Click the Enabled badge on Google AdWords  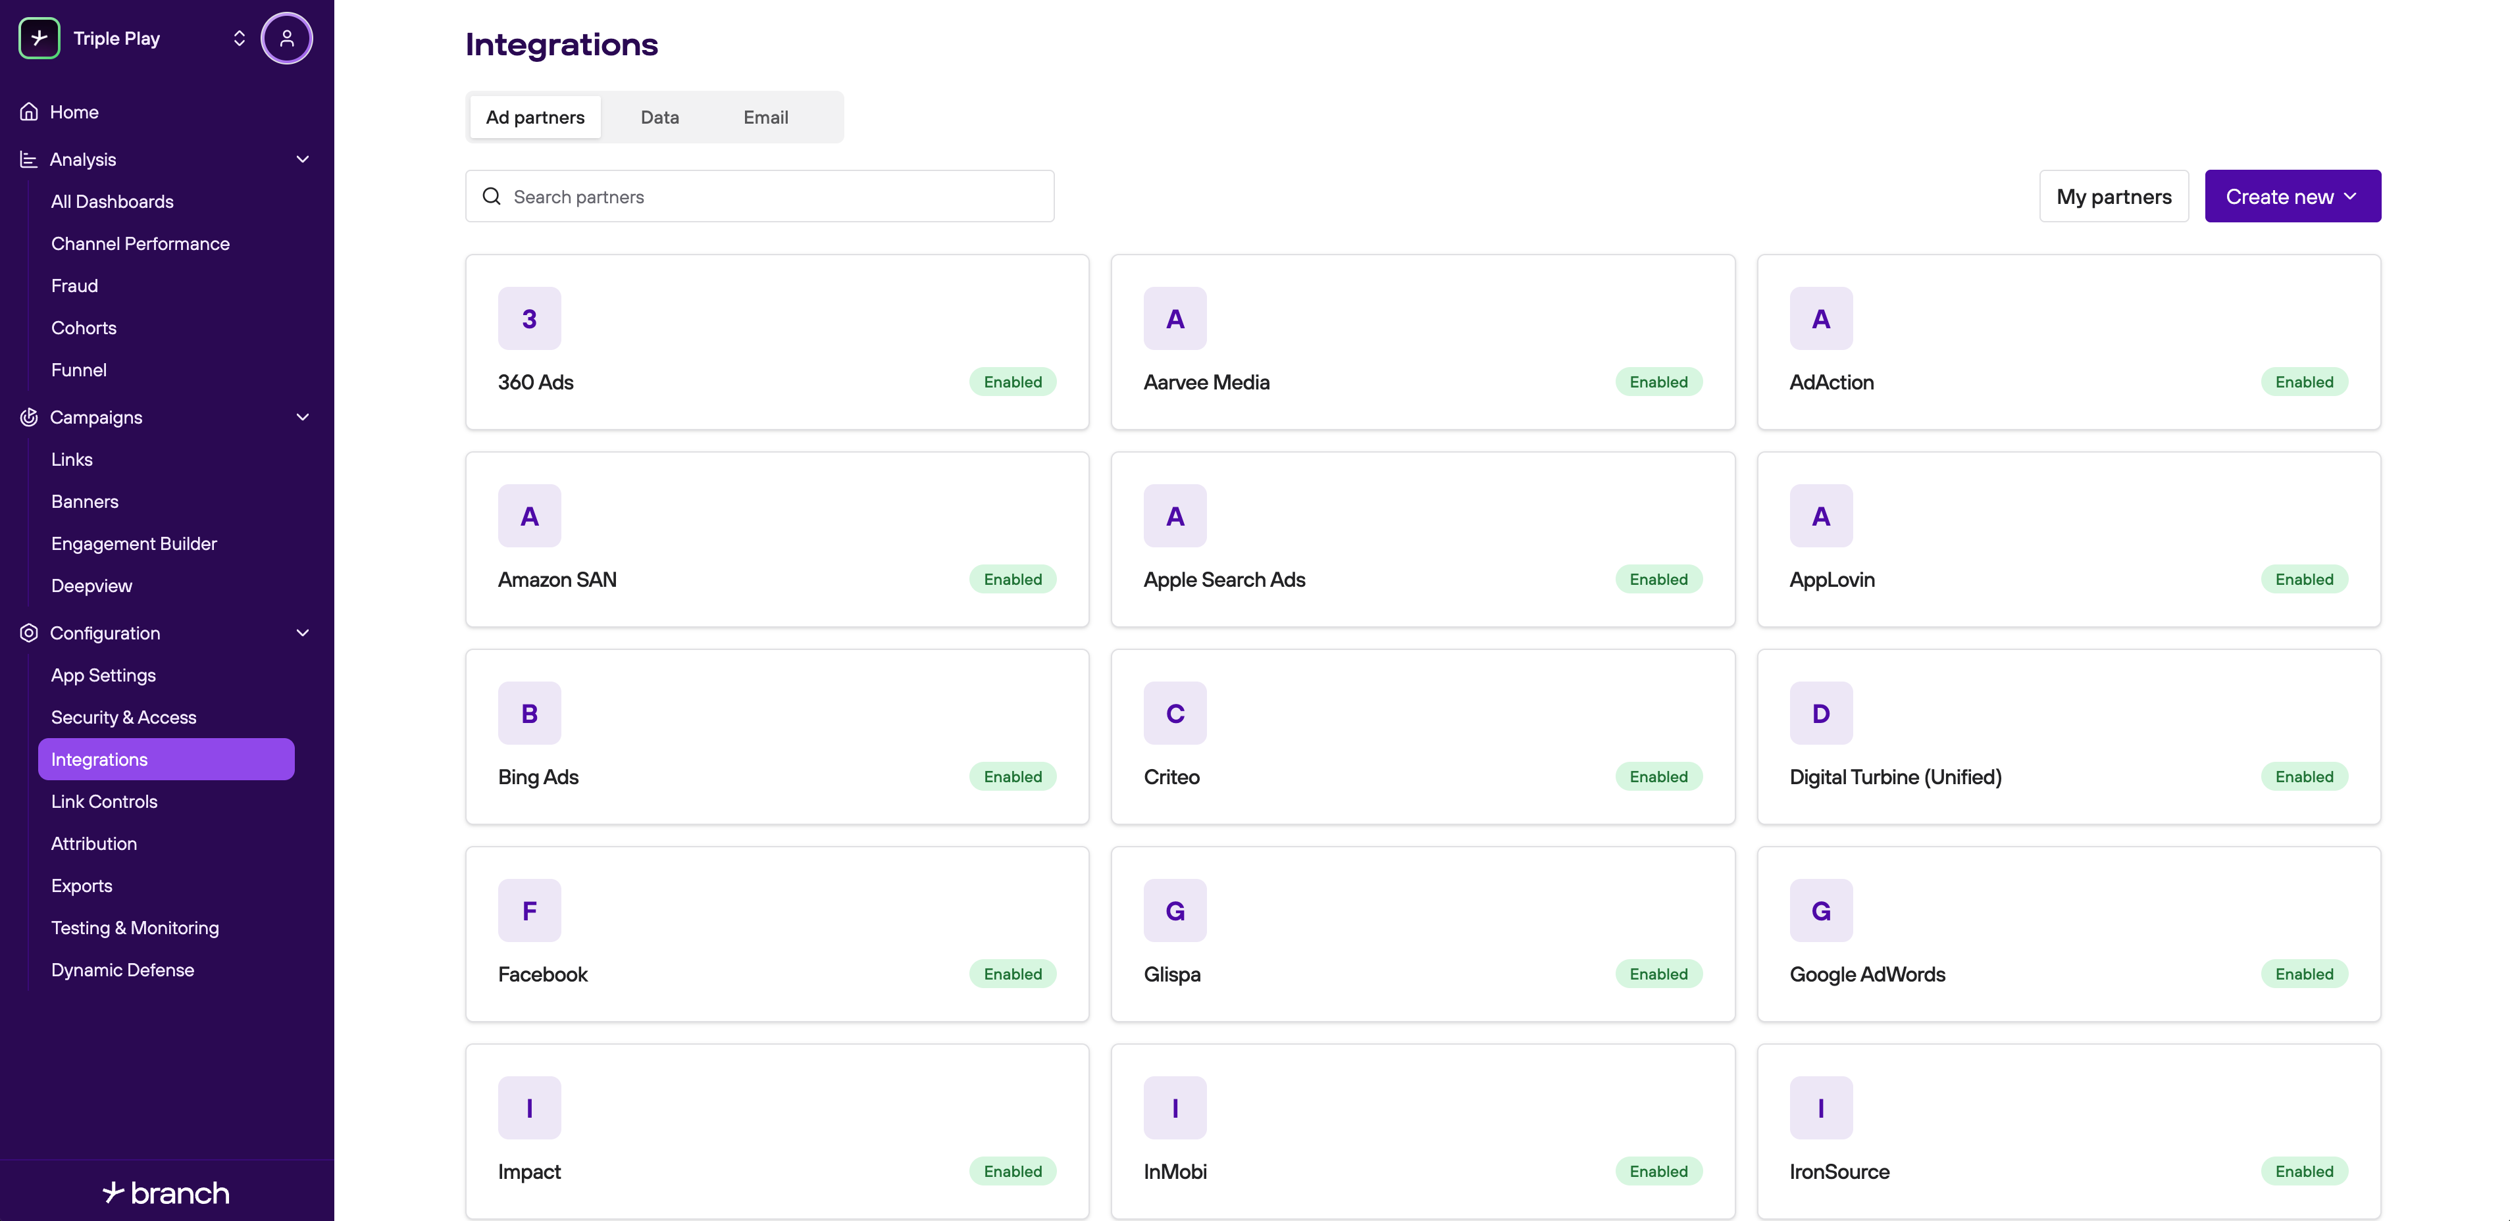coord(2305,974)
